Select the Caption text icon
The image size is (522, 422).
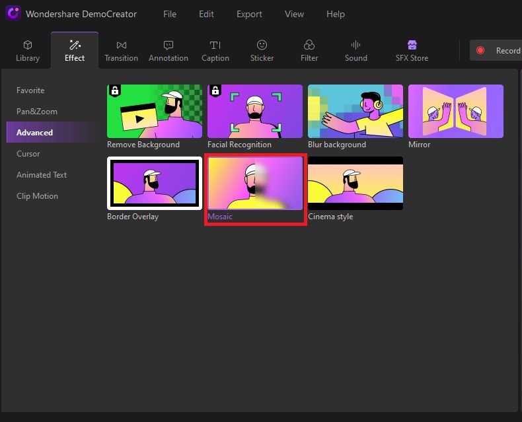(x=215, y=45)
